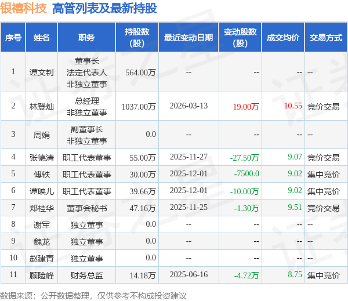This screenshot has width=348, height=301.
Task: Click 傅轶's 9.02 average price
Action: (295, 173)
